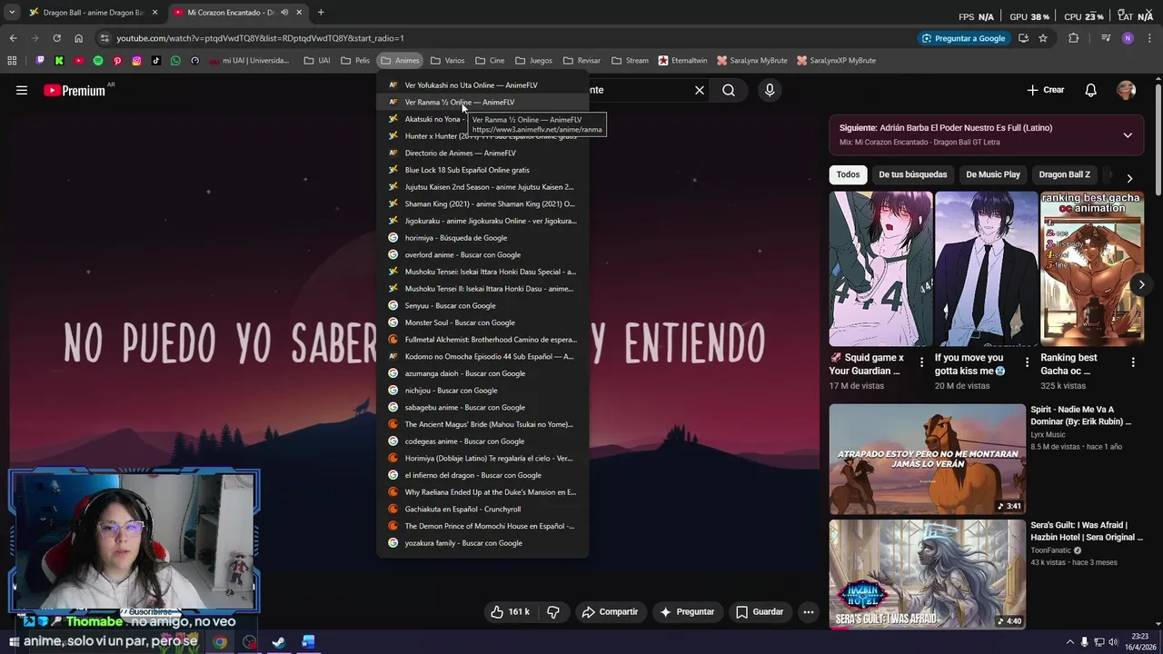Click the Compartir share button
Viewport: 1163px width, 654px height.
point(610,612)
